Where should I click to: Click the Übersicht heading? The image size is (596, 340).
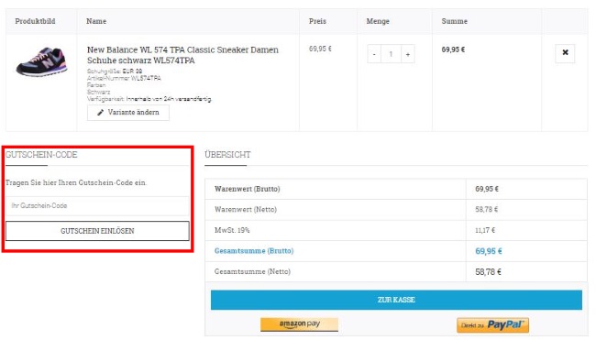tap(227, 155)
